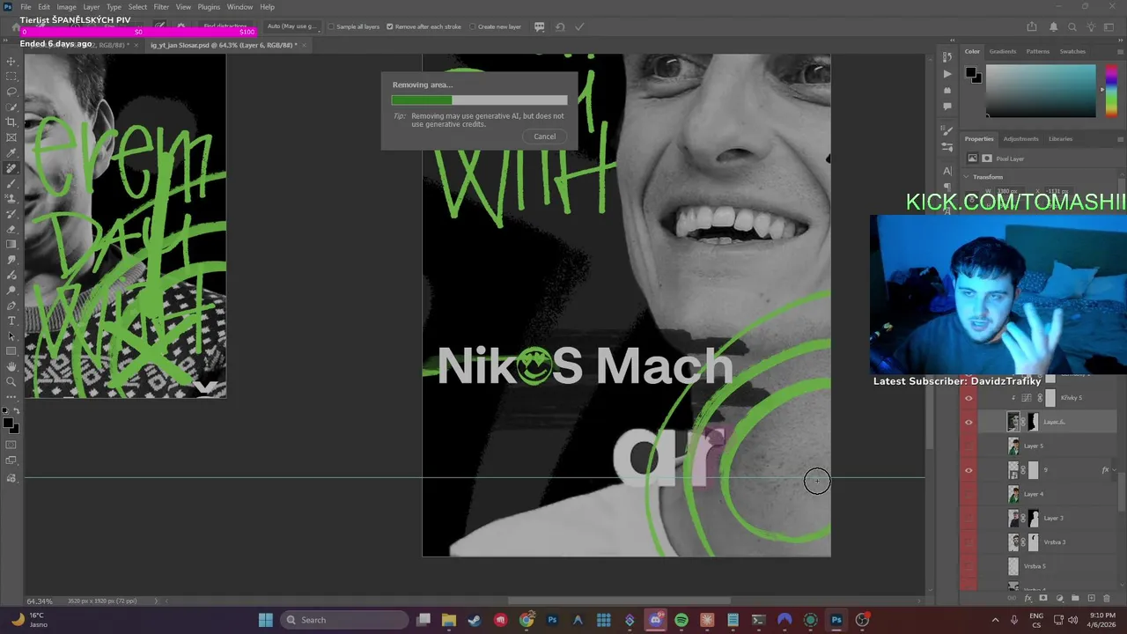The image size is (1127, 634).
Task: Select the Lasso tool
Action: pyautogui.click(x=11, y=92)
